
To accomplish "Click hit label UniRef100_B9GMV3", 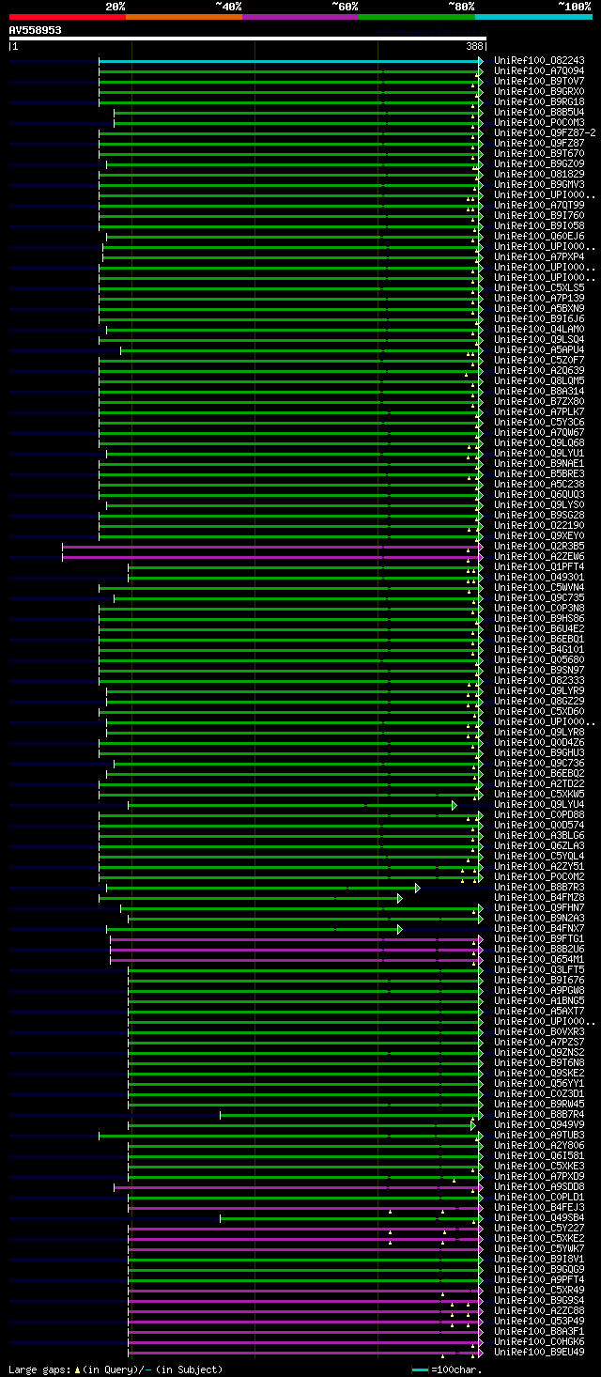I will [539, 185].
